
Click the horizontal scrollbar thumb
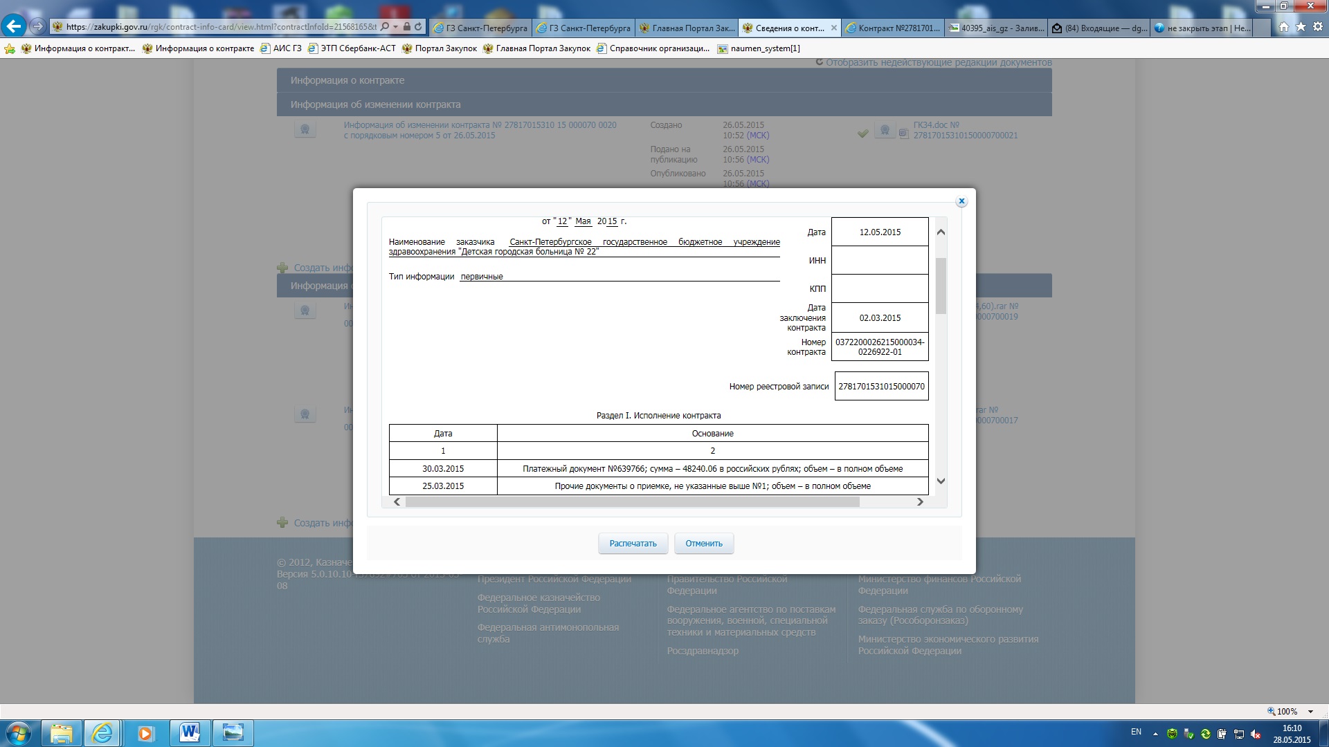631,502
